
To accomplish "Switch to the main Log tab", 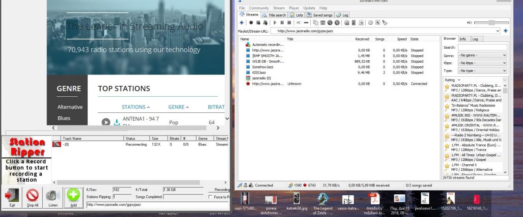I will pyautogui.click(x=343, y=15).
